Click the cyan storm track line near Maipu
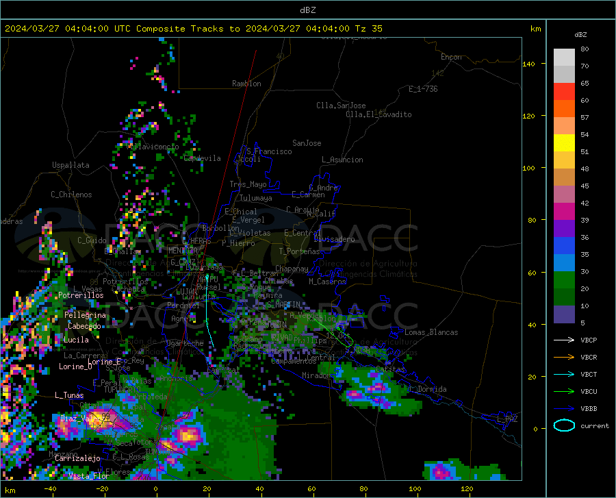Screen dimensions: 616x498 pos(207,310)
